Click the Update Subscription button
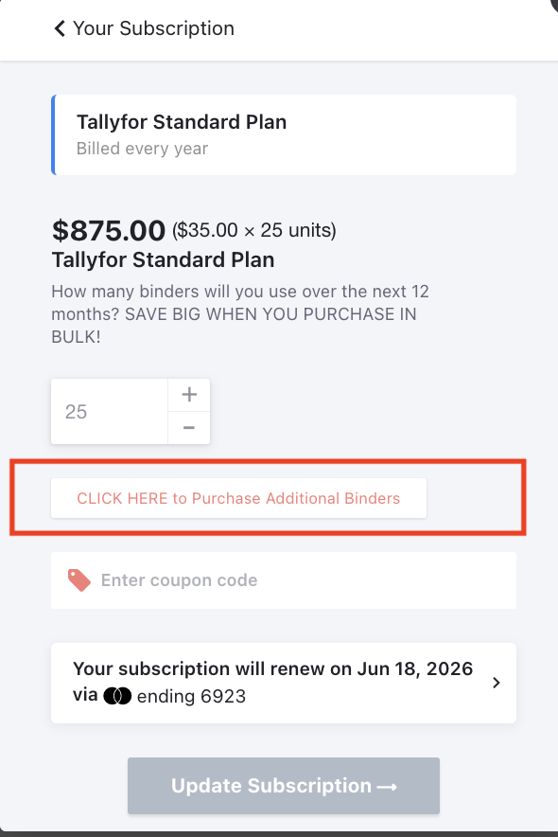The height and width of the screenshot is (837, 558). 284,786
